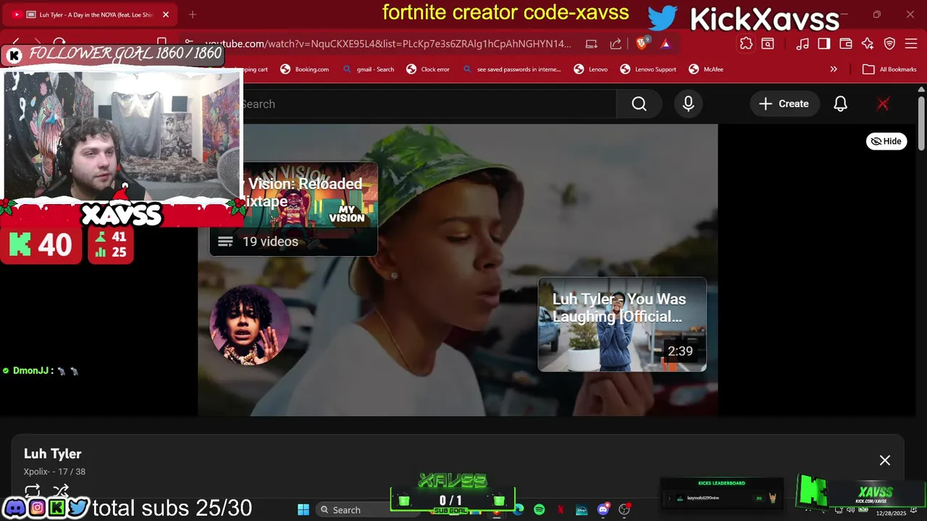Open the Brave Shields lion icon
This screenshot has height=521, width=927.
coord(642,43)
